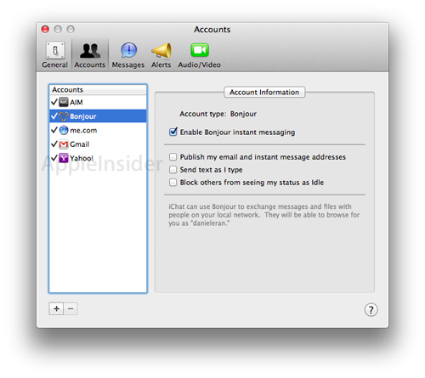
Task: Select the me.com globe icon
Action: coord(64,130)
